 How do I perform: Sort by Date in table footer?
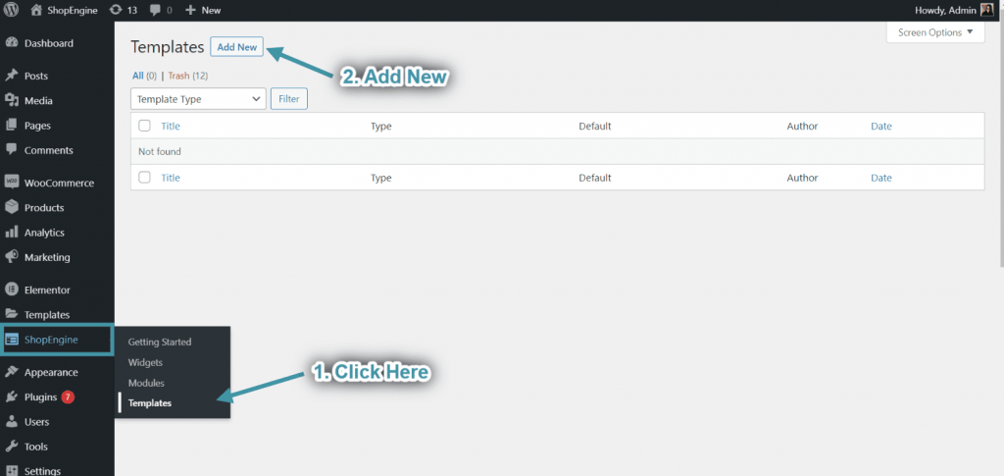881,178
